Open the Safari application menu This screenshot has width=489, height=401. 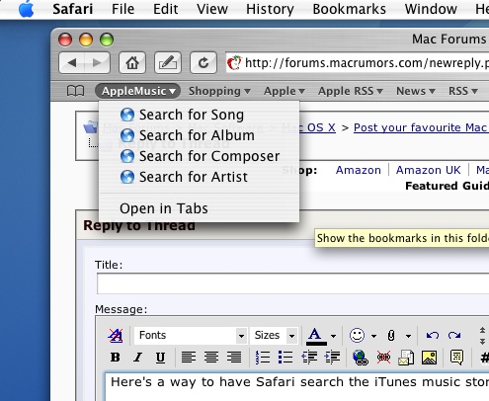tap(73, 9)
